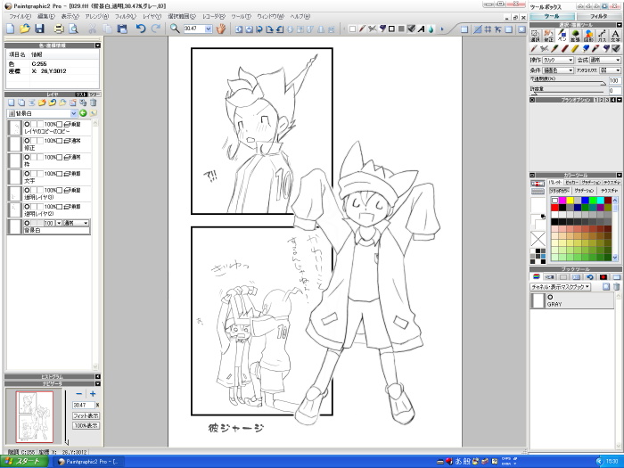Click the navigator thumbnail preview of the page
Image resolution: width=624 pixels, height=468 pixels.
point(35,416)
